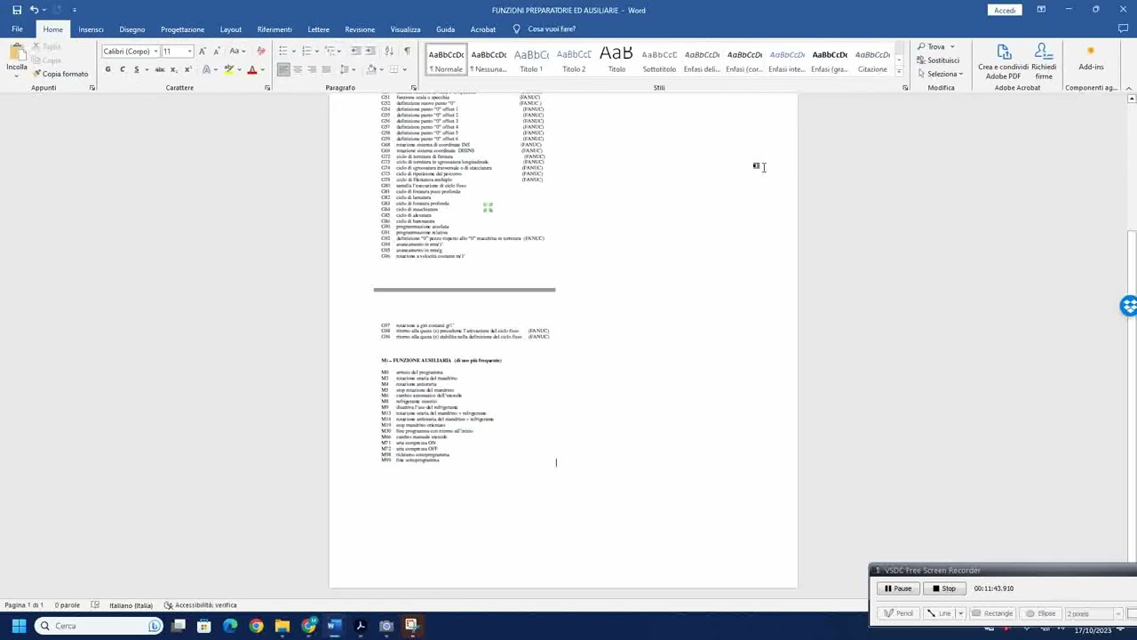Image resolution: width=1137 pixels, height=640 pixels.
Task: Click the numbered list icon
Action: tap(306, 52)
